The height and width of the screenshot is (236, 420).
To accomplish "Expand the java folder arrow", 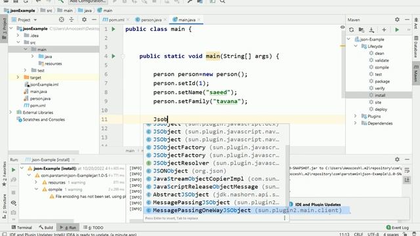I will click(32, 56).
